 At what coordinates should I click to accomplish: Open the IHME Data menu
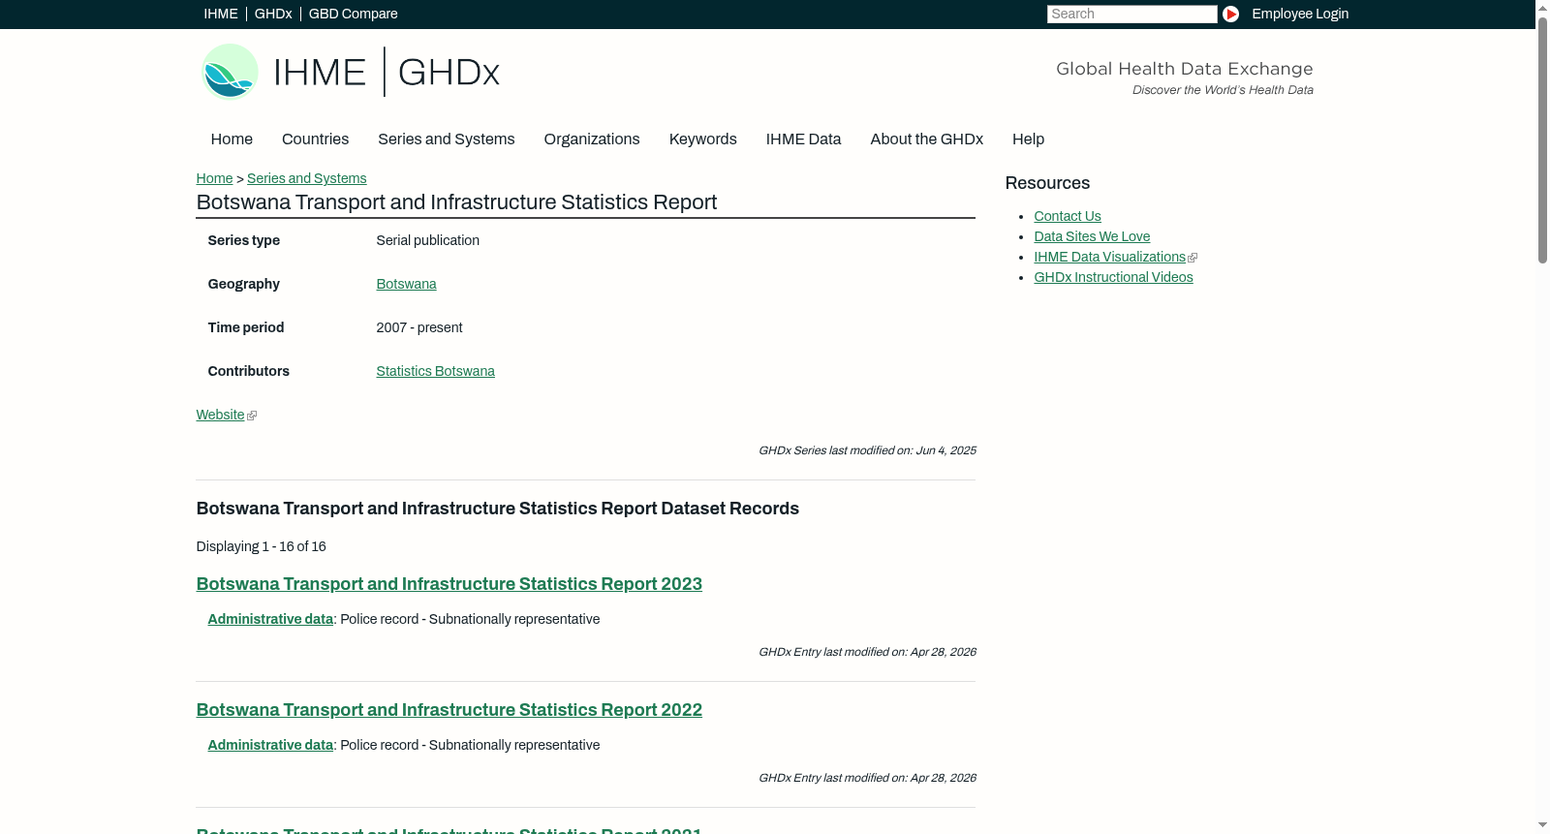click(803, 139)
